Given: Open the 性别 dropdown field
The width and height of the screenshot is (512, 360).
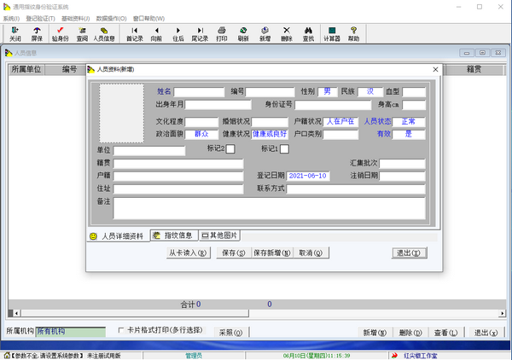Looking at the screenshot, I should 326,91.
